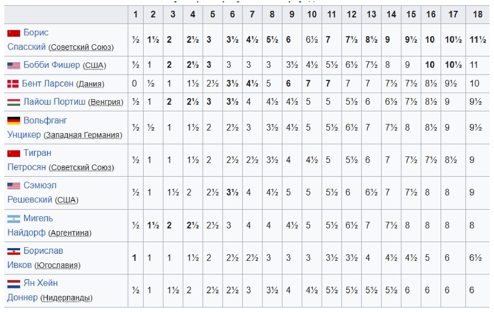The image size is (494, 312).
Task: Open the Бент Ларсен player link
Action: [x=48, y=84]
